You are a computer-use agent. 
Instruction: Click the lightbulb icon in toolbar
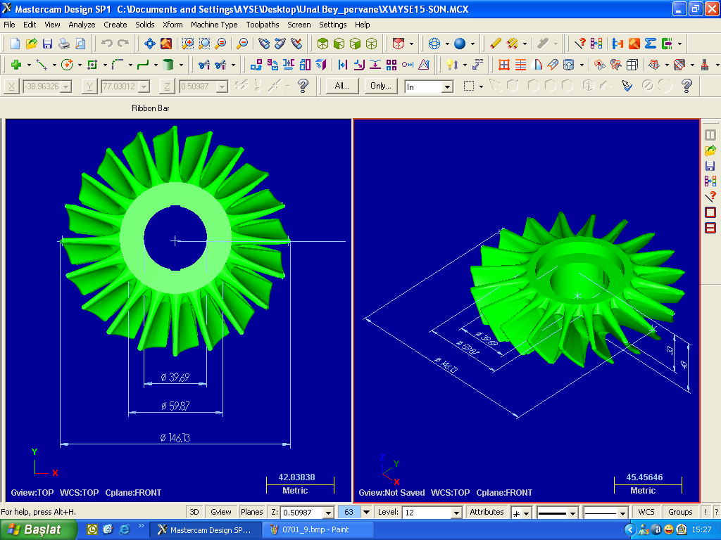tap(449, 65)
